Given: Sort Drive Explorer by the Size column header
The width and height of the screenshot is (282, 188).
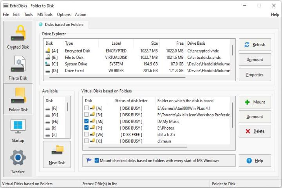Looking at the screenshot, I should click(x=147, y=43).
